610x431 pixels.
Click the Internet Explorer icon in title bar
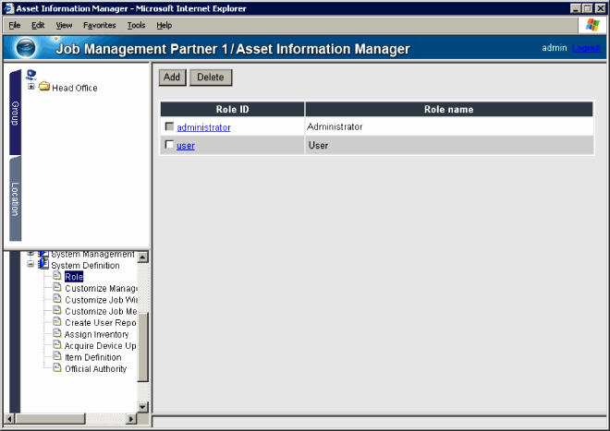(x=9, y=8)
